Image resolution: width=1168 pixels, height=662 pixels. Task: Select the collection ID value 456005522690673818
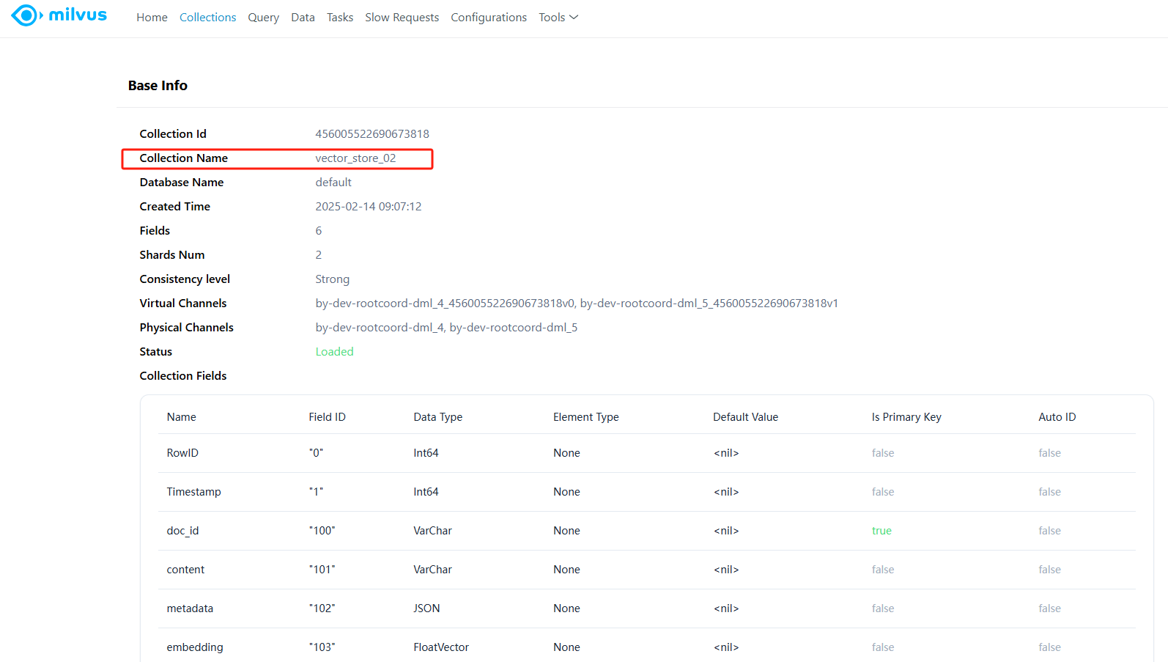(372, 134)
